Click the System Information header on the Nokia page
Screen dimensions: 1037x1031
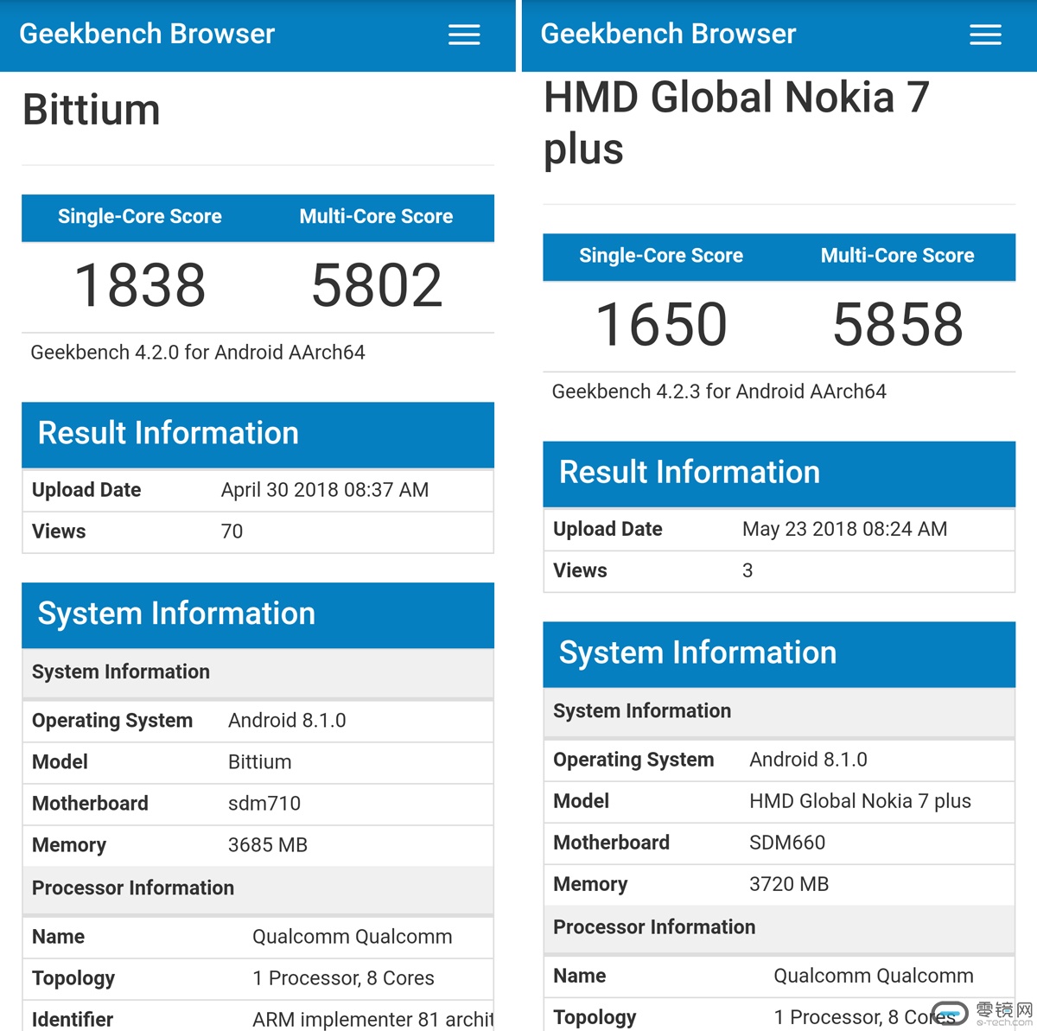coord(697,652)
